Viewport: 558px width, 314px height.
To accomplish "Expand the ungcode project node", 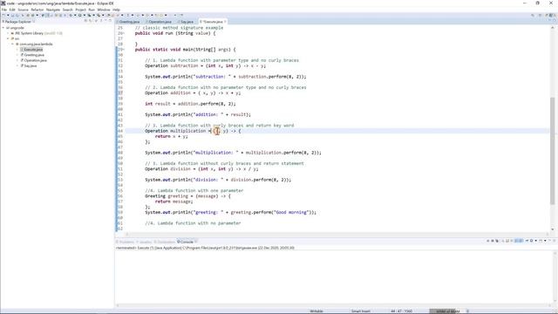I will click(3, 28).
